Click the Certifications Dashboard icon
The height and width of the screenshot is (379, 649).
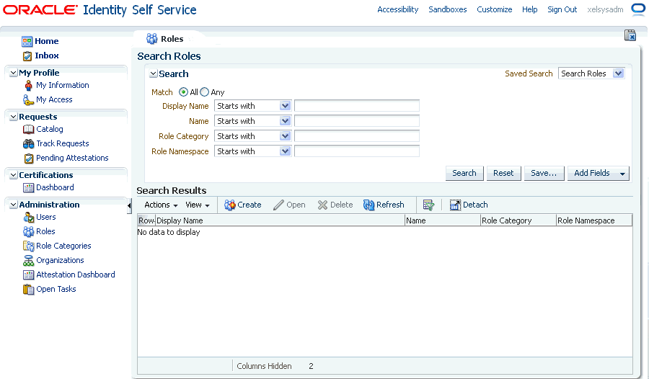pyautogui.click(x=29, y=188)
